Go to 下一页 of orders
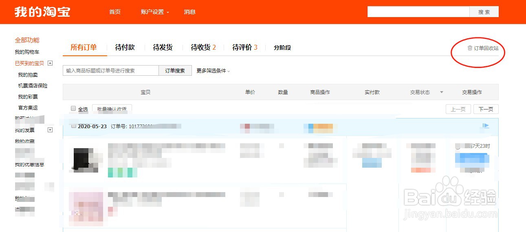The width and height of the screenshot is (526, 232). [486, 109]
